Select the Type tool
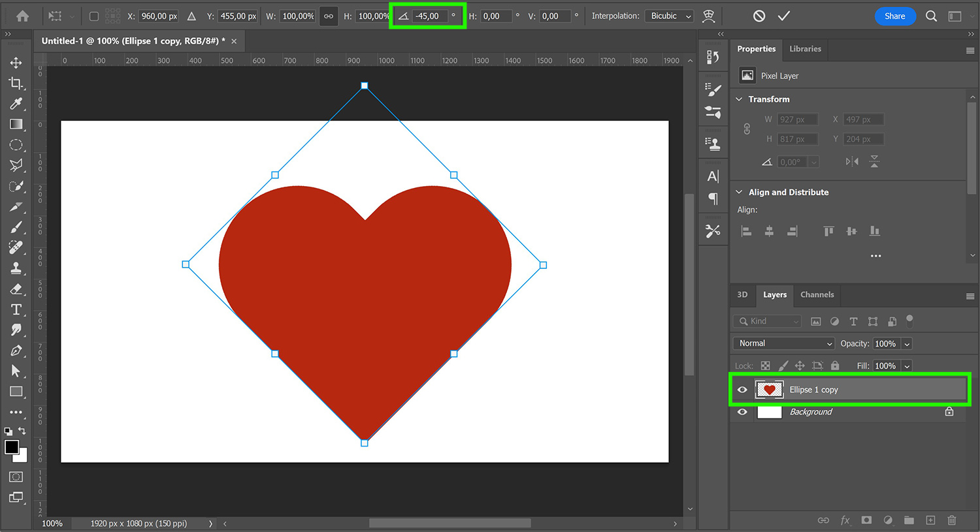Image resolution: width=980 pixels, height=532 pixels. click(x=16, y=309)
